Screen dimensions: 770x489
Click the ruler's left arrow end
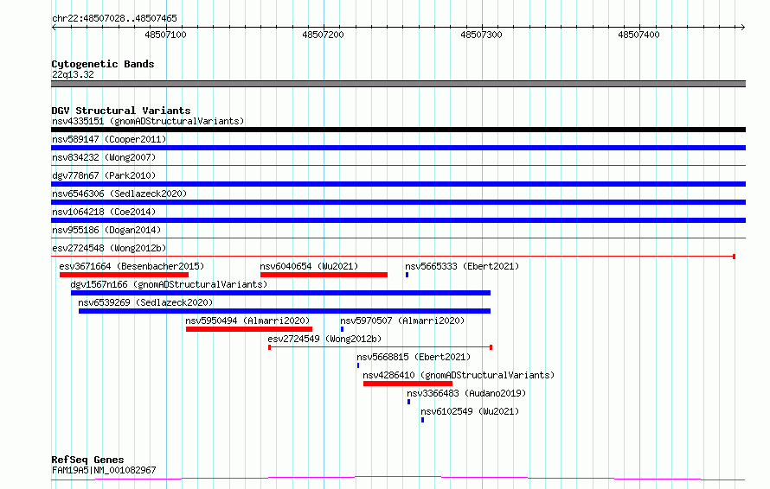pos(54,27)
